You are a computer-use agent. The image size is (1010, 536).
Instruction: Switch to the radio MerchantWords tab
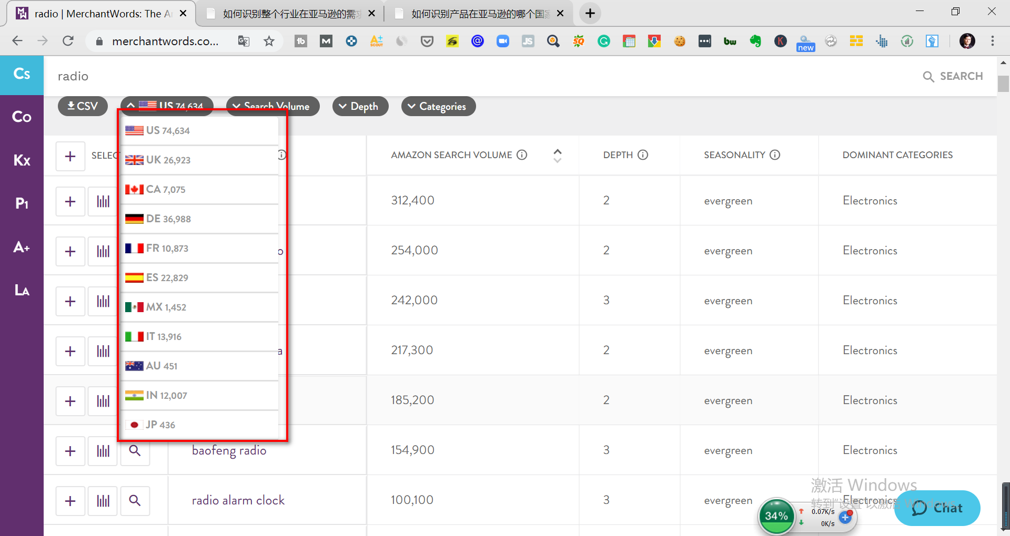tap(100, 14)
